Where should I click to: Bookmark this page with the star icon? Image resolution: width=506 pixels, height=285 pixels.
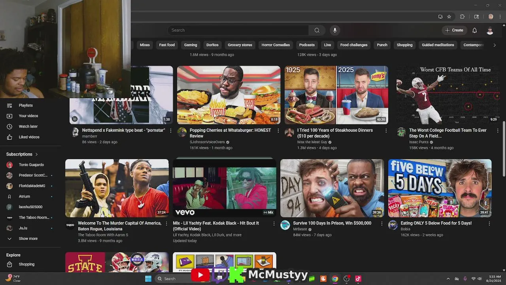pos(449,17)
